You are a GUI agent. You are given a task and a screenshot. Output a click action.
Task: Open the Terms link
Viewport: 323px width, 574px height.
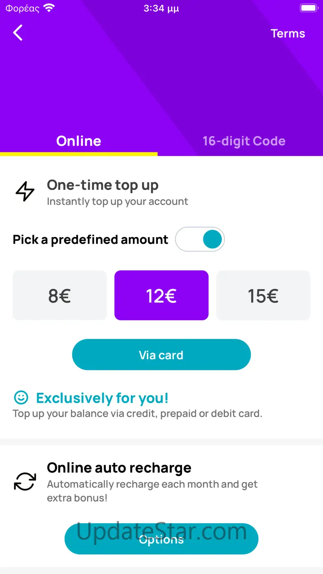(288, 34)
